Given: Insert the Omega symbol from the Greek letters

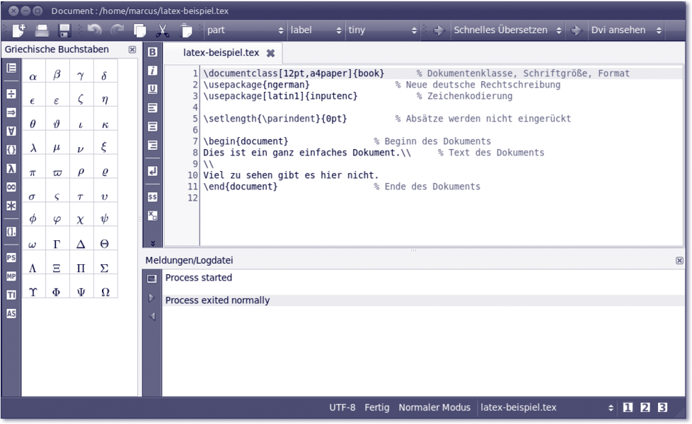Looking at the screenshot, I should tap(105, 292).
